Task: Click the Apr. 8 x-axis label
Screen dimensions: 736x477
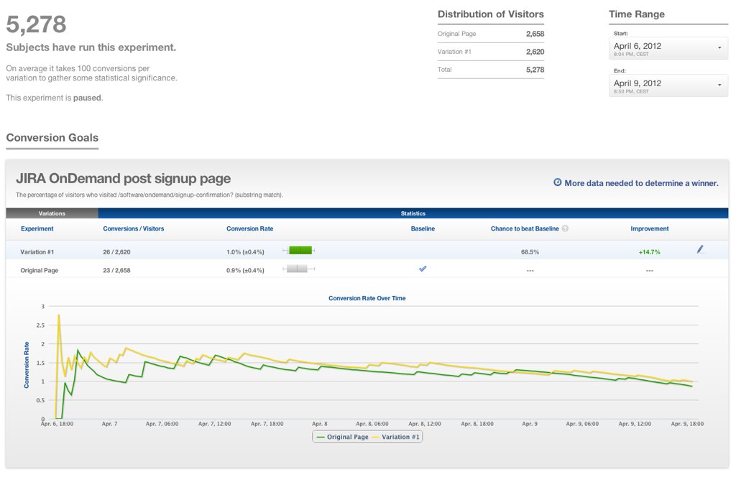Action: tap(320, 424)
